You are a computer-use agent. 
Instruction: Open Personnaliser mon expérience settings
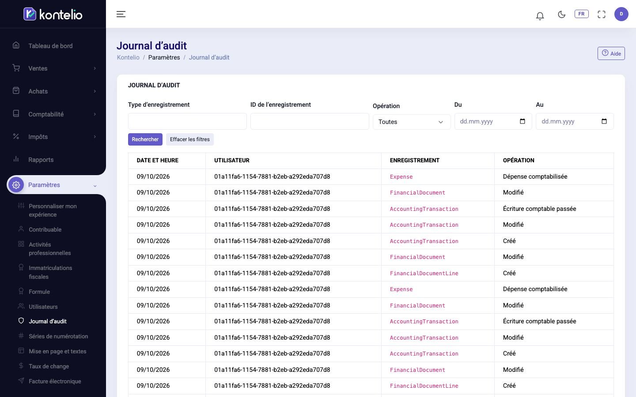53,210
